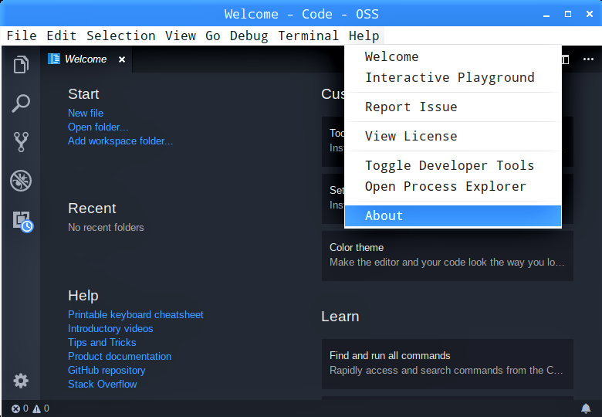This screenshot has width=602, height=417.
Task: Select Toggle Developer Tools entry
Action: click(453, 165)
